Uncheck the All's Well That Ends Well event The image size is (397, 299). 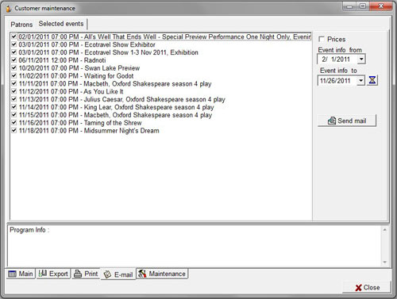point(14,36)
